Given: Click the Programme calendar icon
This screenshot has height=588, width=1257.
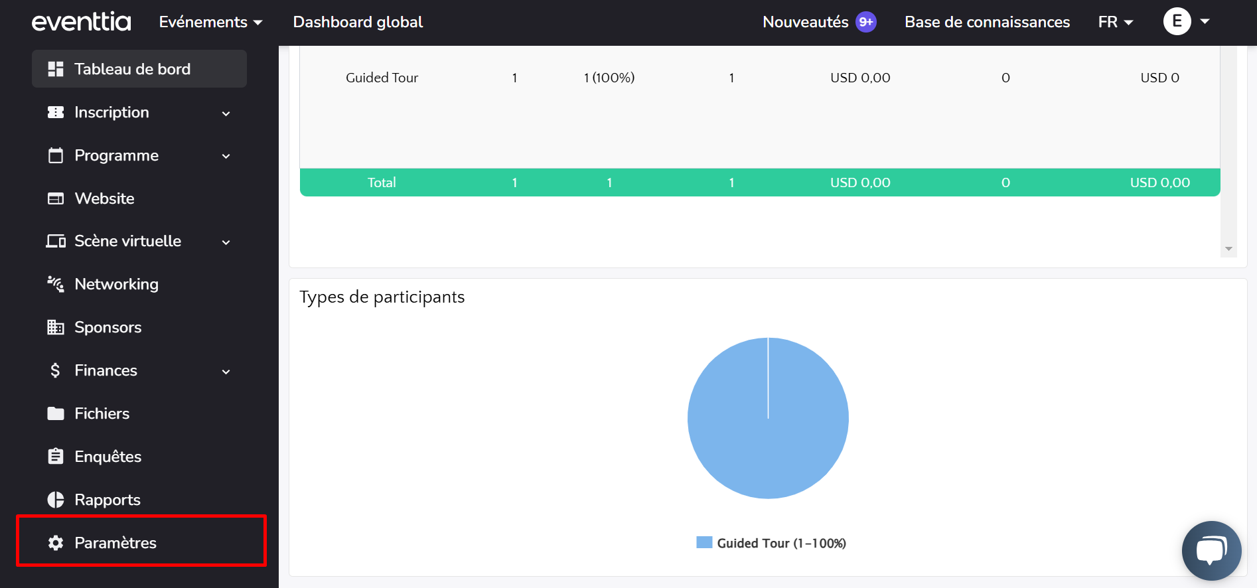Looking at the screenshot, I should (56, 155).
